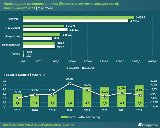Click the Январь–август 2023 subtitle
160x128 pixels.
click(x=19, y=8)
